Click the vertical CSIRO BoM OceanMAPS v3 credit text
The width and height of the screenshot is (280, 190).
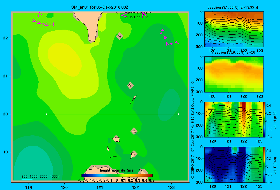click(193, 130)
